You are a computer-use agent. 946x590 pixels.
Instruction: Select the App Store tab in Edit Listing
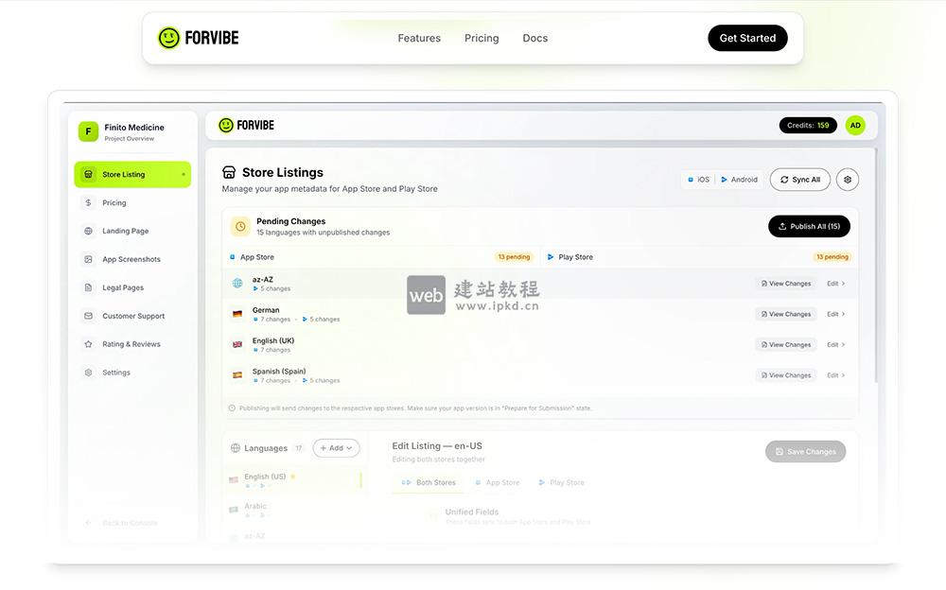499,482
